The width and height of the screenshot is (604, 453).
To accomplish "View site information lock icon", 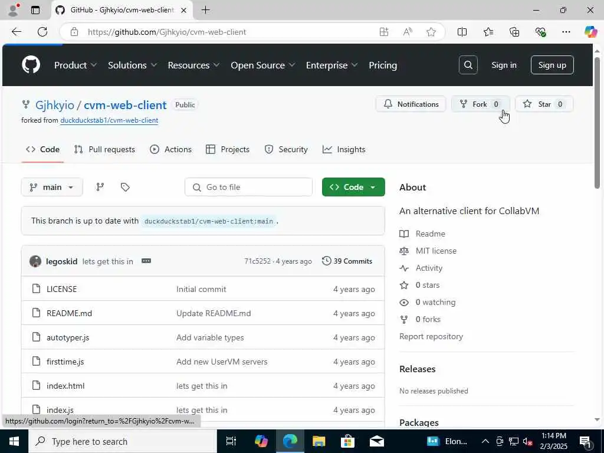I will 74,32.
